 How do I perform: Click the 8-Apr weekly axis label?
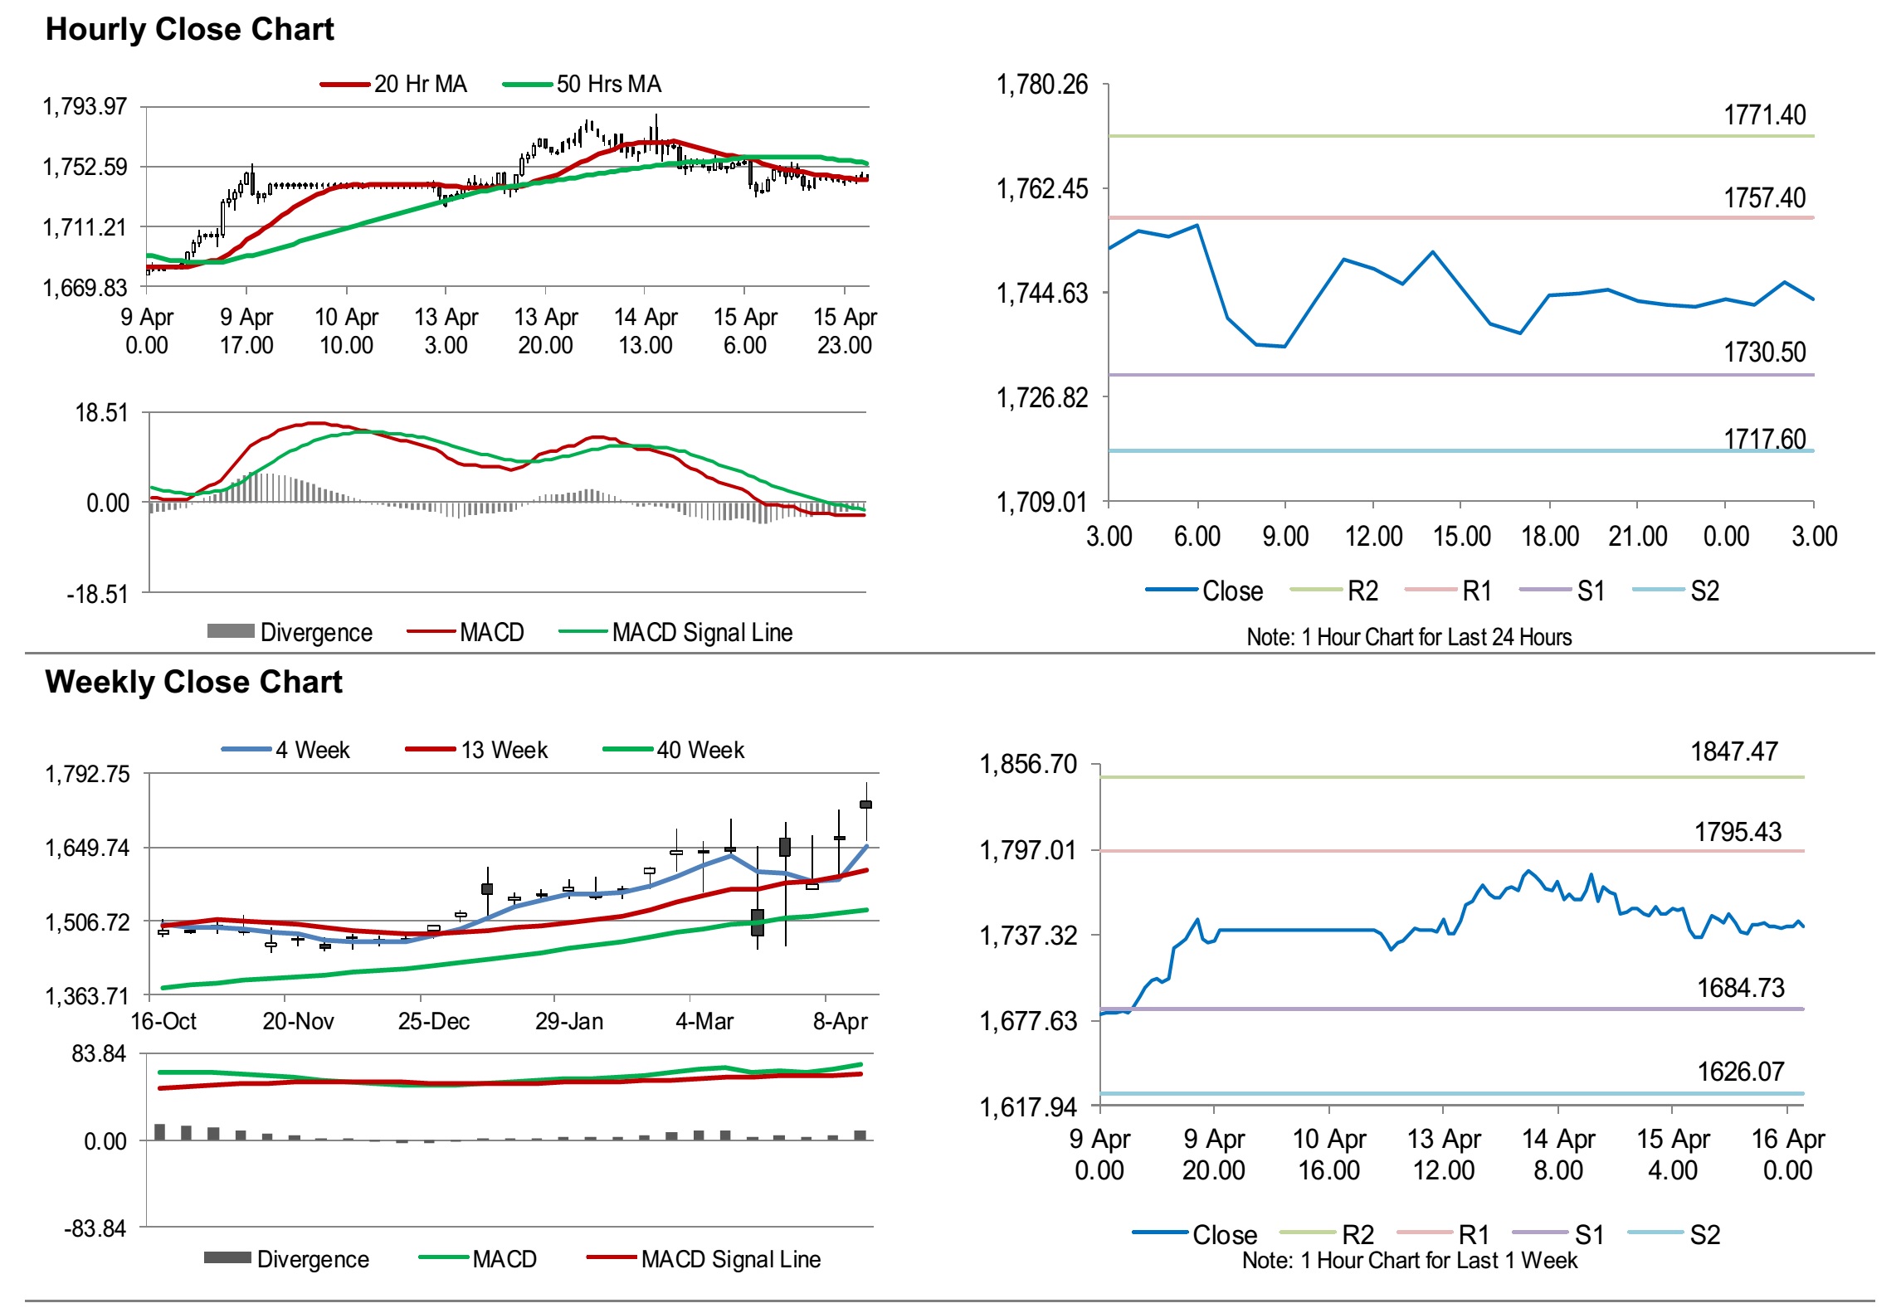(840, 1021)
